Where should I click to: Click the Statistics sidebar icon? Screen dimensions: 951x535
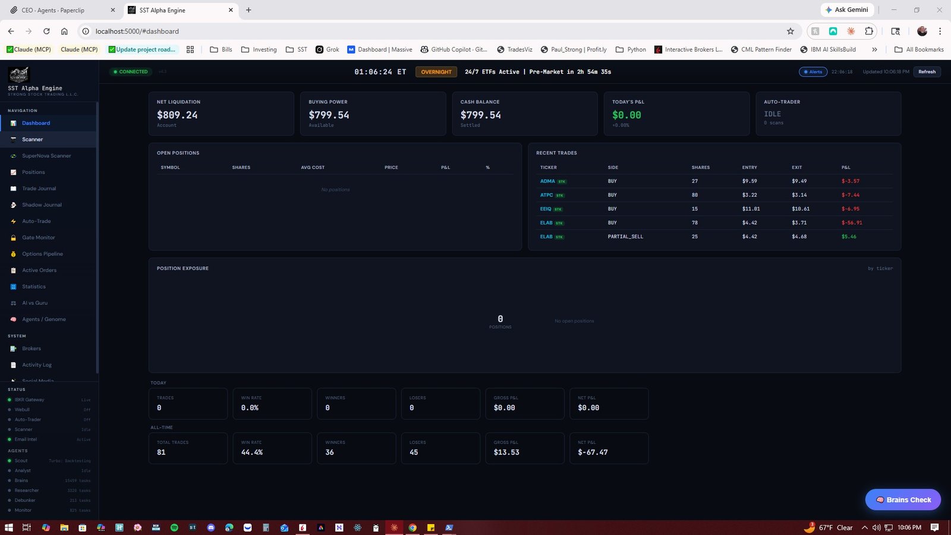pos(13,287)
